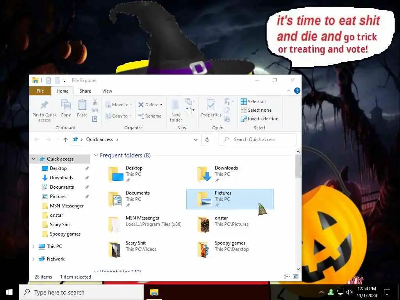This screenshot has width=400, height=300.
Task: Open the New item dropdown icon
Action: pos(190,110)
